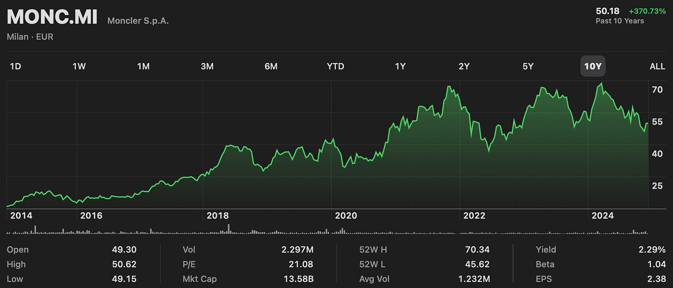This screenshot has height=288, width=673.
Task: Choose the 1M range tab
Action: click(143, 66)
